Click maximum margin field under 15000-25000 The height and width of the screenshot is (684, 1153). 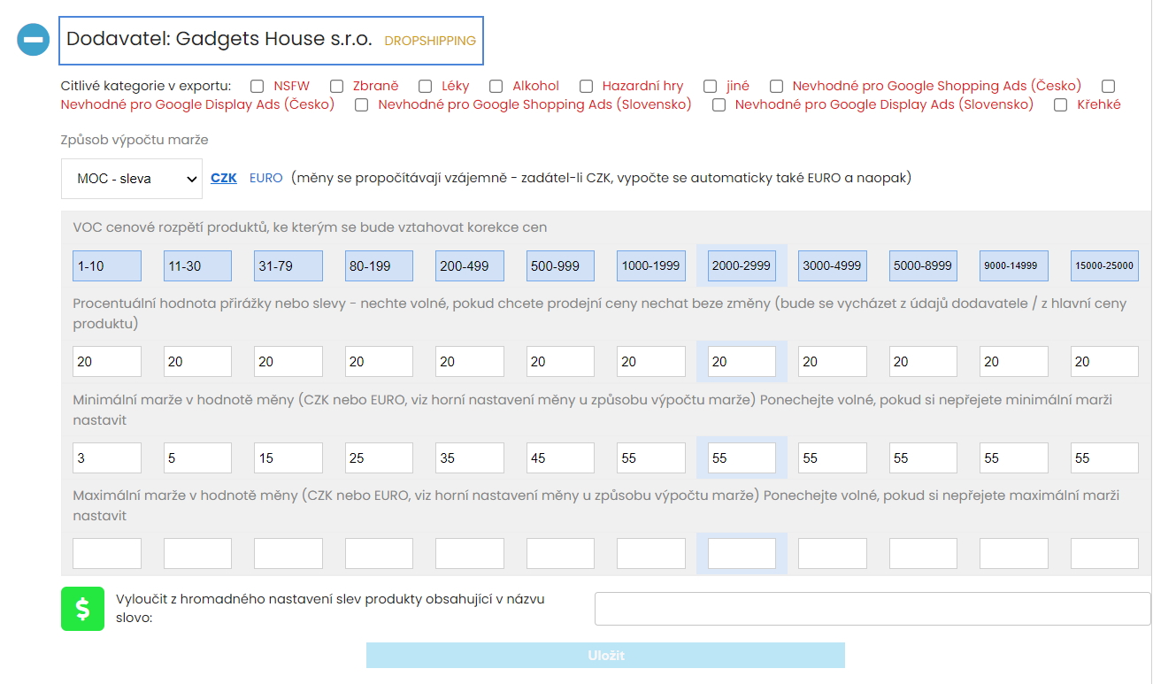[1104, 553]
